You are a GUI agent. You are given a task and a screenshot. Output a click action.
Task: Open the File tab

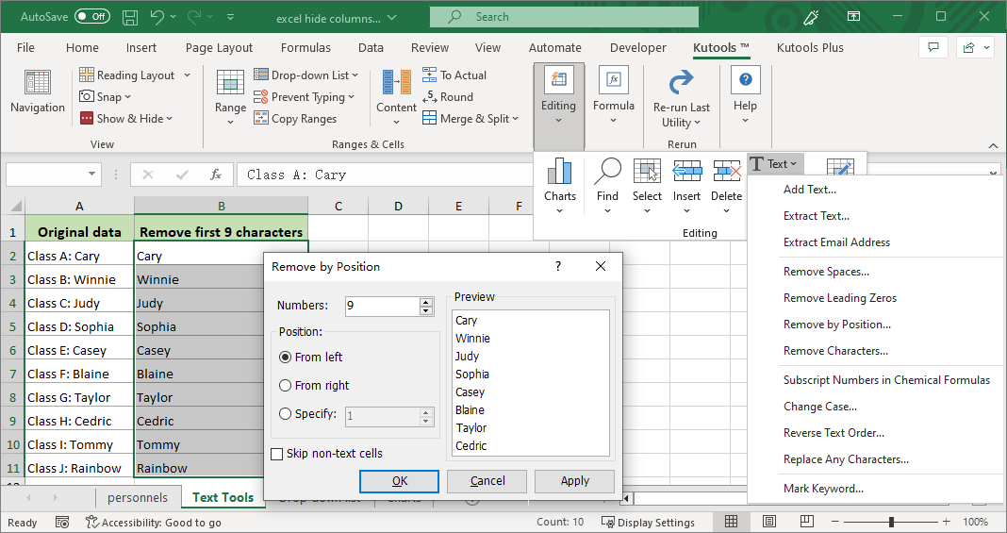tap(25, 47)
